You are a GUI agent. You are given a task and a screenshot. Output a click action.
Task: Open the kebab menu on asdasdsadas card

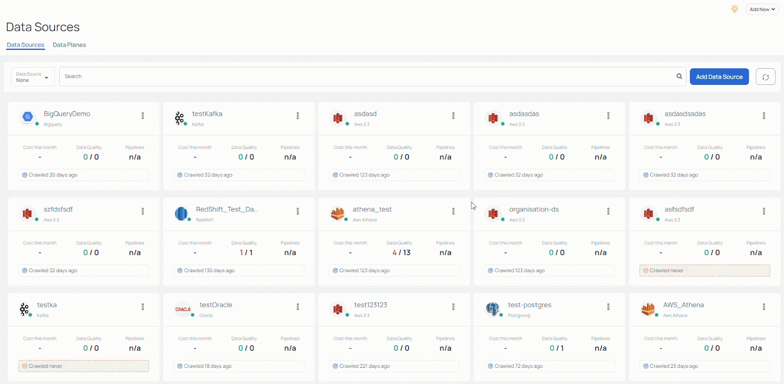763,116
